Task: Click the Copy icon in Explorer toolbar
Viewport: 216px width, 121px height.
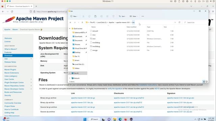Action: 89,16
